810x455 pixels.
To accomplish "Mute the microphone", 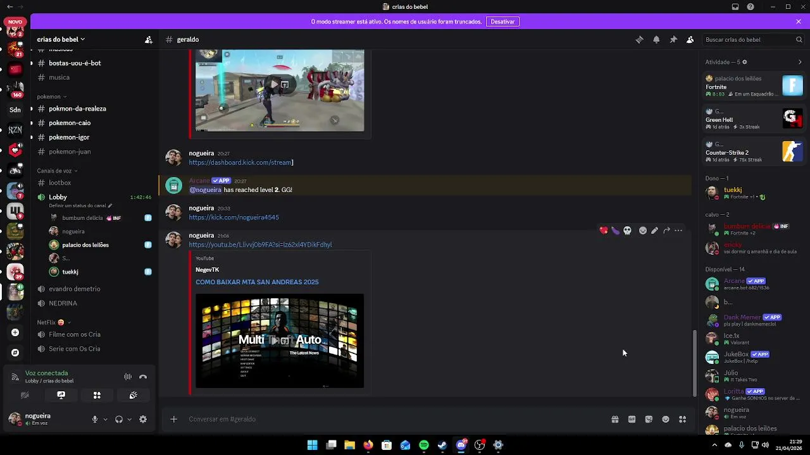I will (x=95, y=419).
